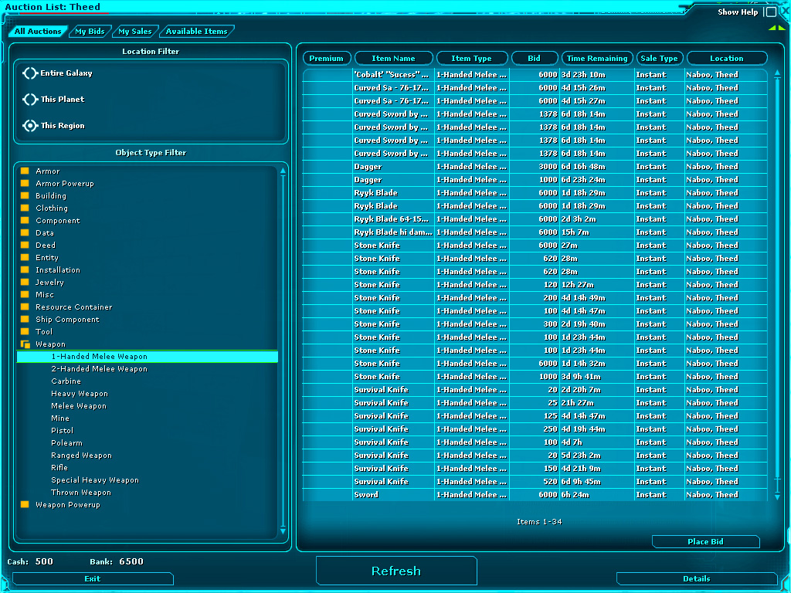Sort auctions by Time Remaining column
The image size is (791, 593).
point(597,59)
